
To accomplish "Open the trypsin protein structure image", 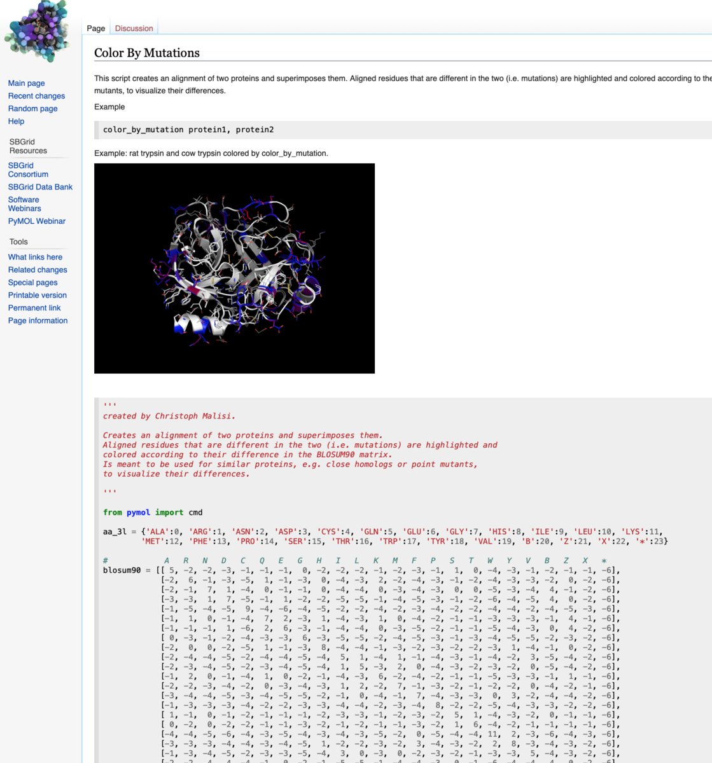I will coord(234,268).
